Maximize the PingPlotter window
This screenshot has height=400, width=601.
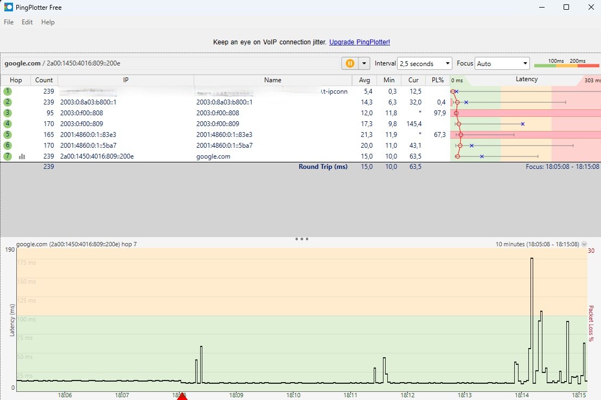[x=566, y=7]
